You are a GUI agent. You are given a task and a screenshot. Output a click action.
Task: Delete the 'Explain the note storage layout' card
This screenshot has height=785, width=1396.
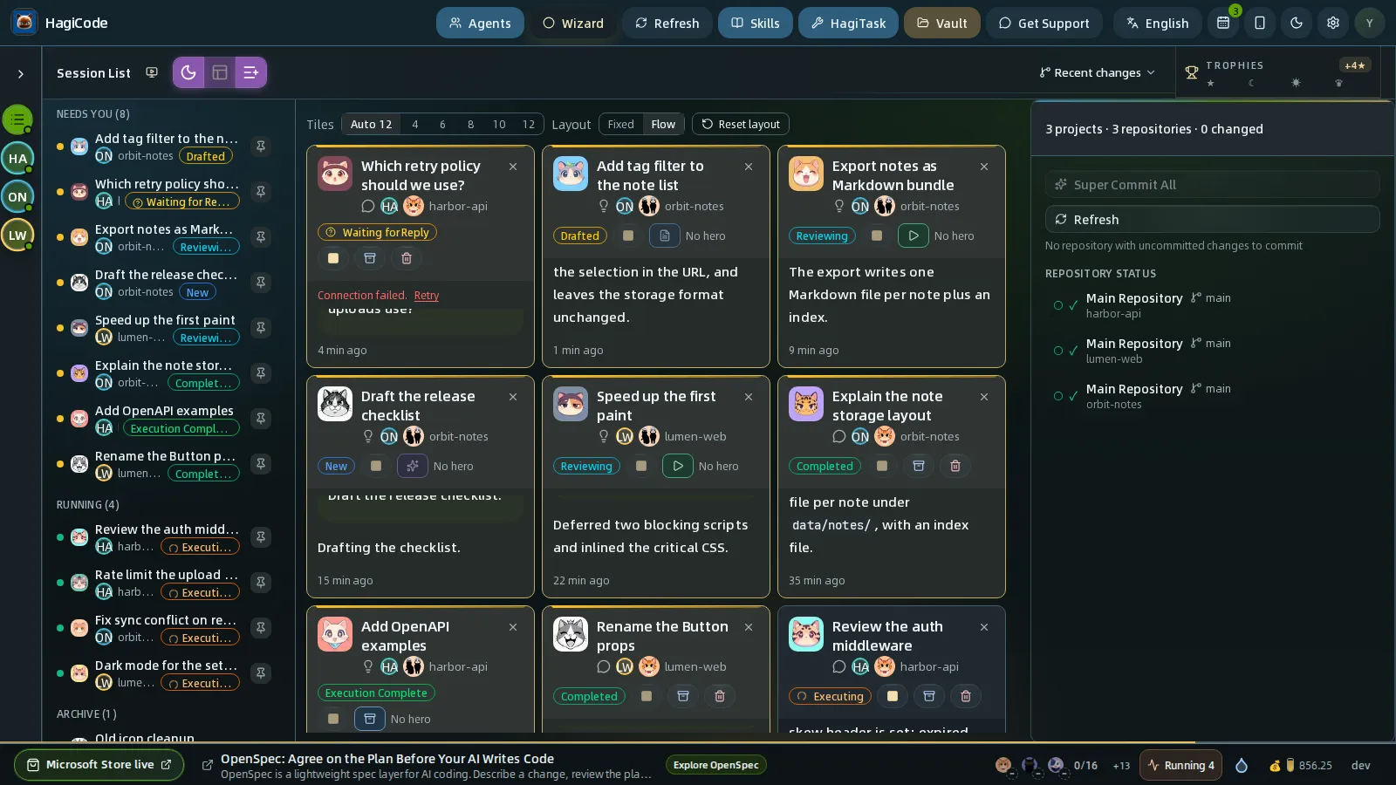pyautogui.click(x=955, y=466)
